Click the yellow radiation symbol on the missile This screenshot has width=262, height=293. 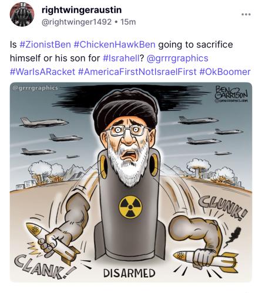coord(130,207)
